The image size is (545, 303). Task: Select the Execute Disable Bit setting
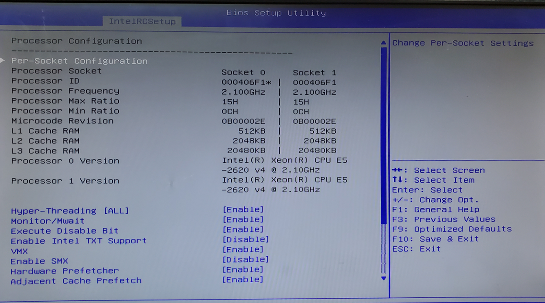coord(65,231)
